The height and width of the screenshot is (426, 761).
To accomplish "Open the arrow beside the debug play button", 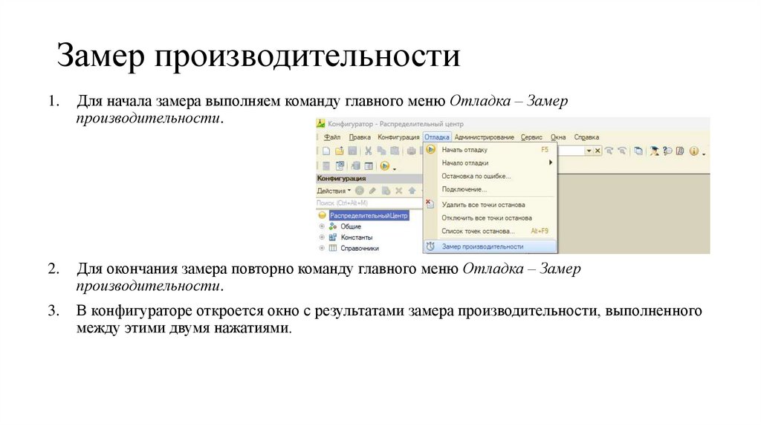I will pos(395,168).
